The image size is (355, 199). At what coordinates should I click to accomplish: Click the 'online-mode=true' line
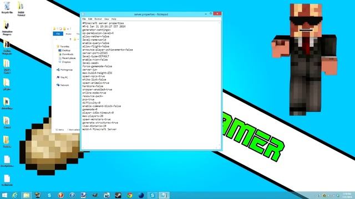pos(94,93)
